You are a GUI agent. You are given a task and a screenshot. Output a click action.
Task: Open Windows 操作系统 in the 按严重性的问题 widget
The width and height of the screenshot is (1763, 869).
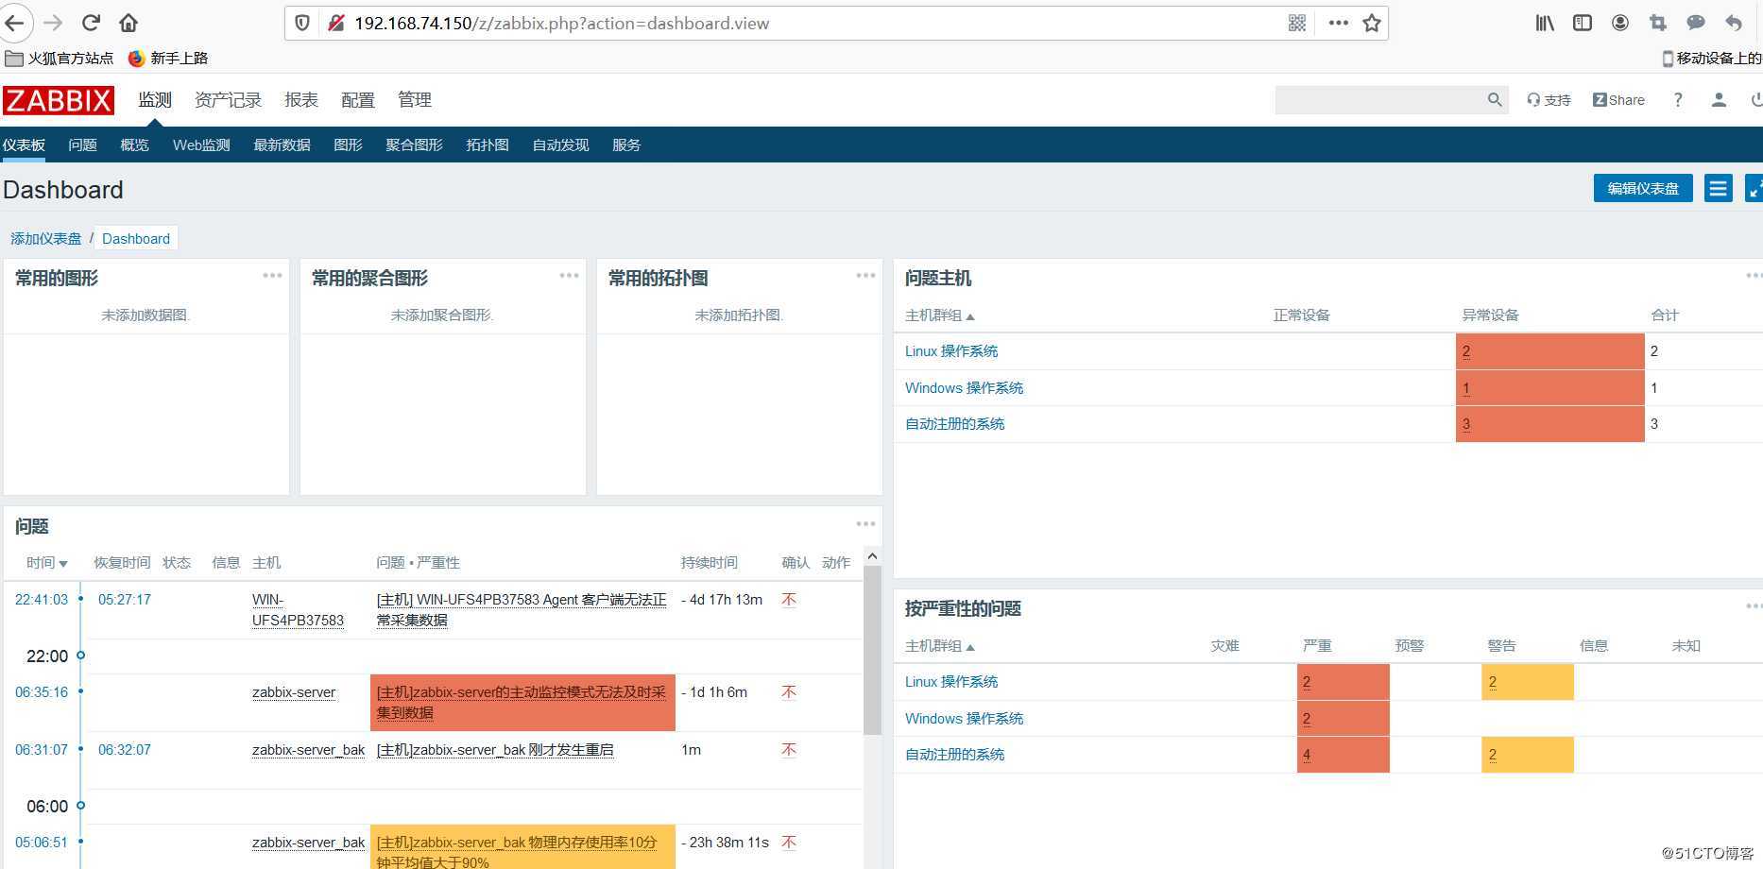964,719
